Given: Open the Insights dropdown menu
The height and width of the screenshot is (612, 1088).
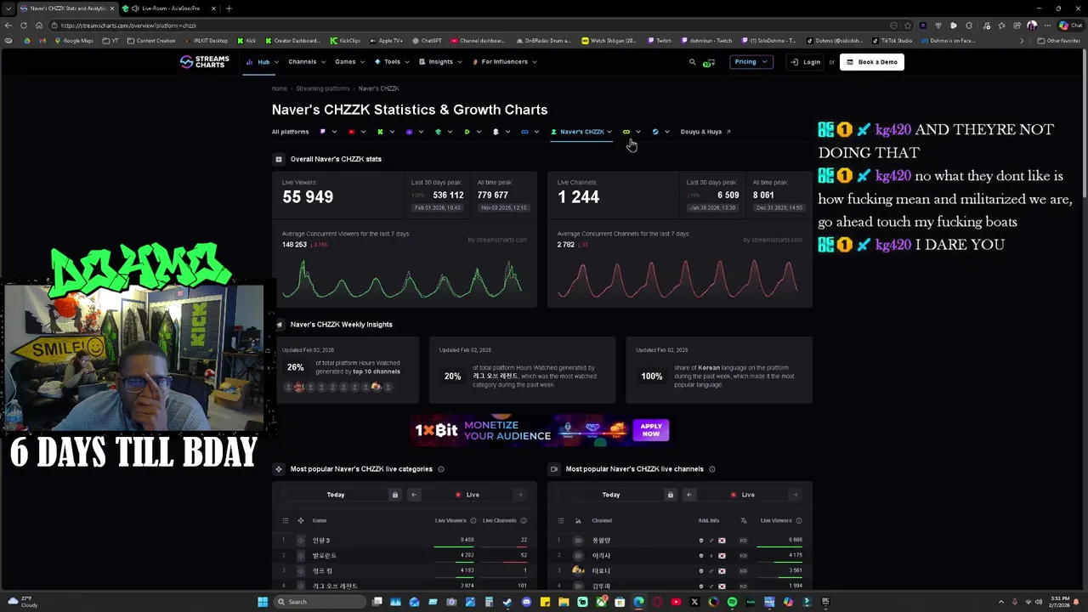Looking at the screenshot, I should click(440, 61).
